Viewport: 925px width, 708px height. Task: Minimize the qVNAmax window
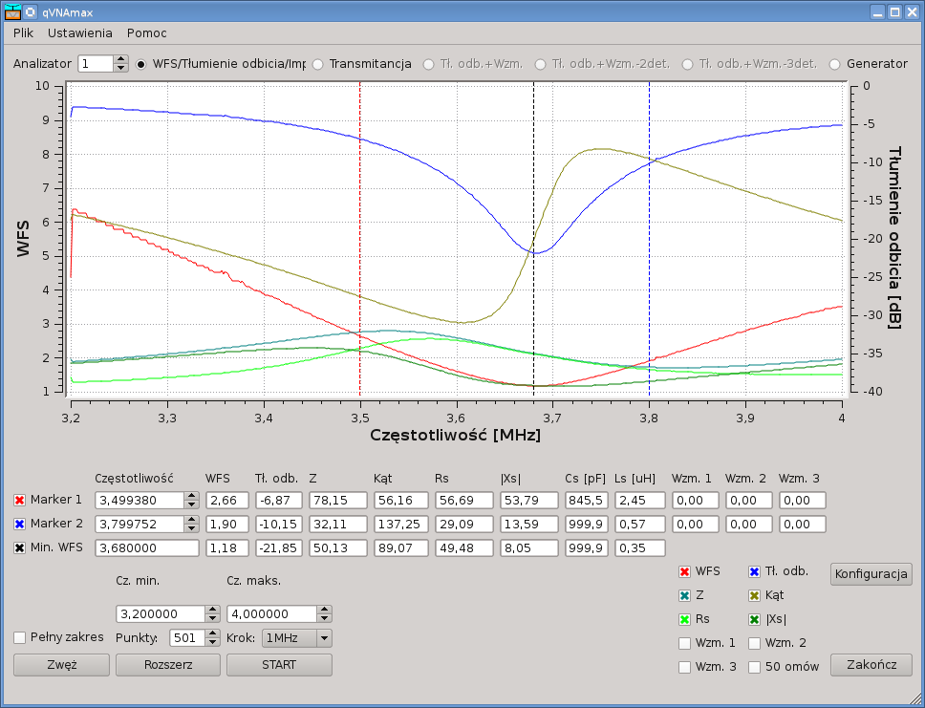coord(878,11)
